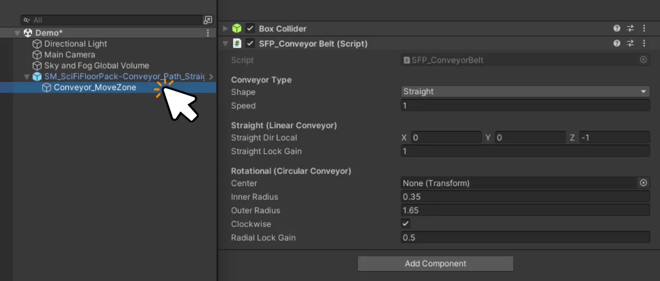The height and width of the screenshot is (281, 660).
Task: Click the Script field object picker circle
Action: [x=643, y=60]
